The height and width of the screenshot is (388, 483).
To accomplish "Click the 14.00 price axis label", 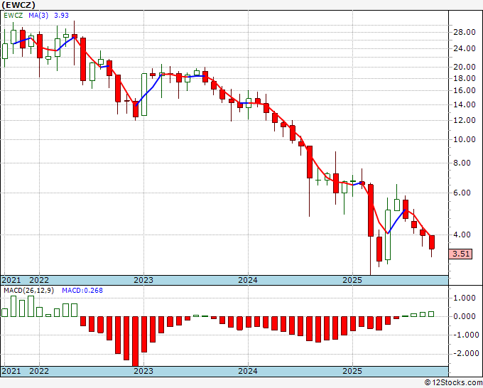I will pos(465,104).
